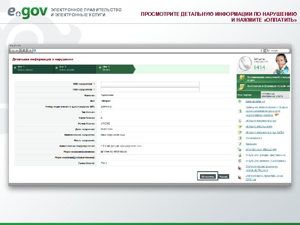300x225 pixels.
Task: Click the icon on Контактная информация по ЦОН-ам banner
Action: coord(242,87)
